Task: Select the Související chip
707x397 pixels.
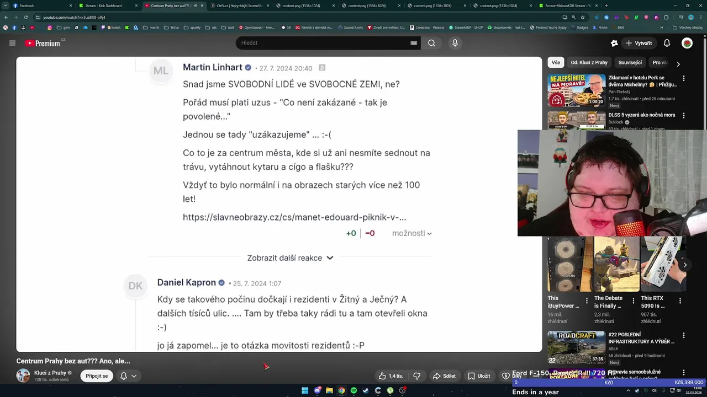Action: click(x=630, y=63)
